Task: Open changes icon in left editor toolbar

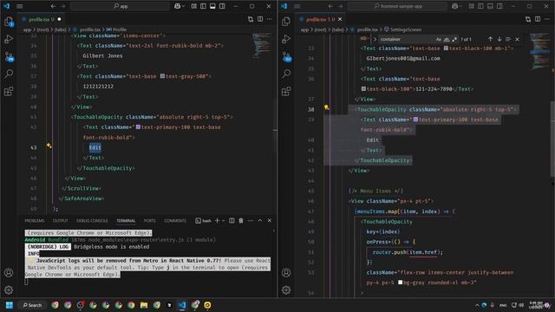Action: pos(251,19)
